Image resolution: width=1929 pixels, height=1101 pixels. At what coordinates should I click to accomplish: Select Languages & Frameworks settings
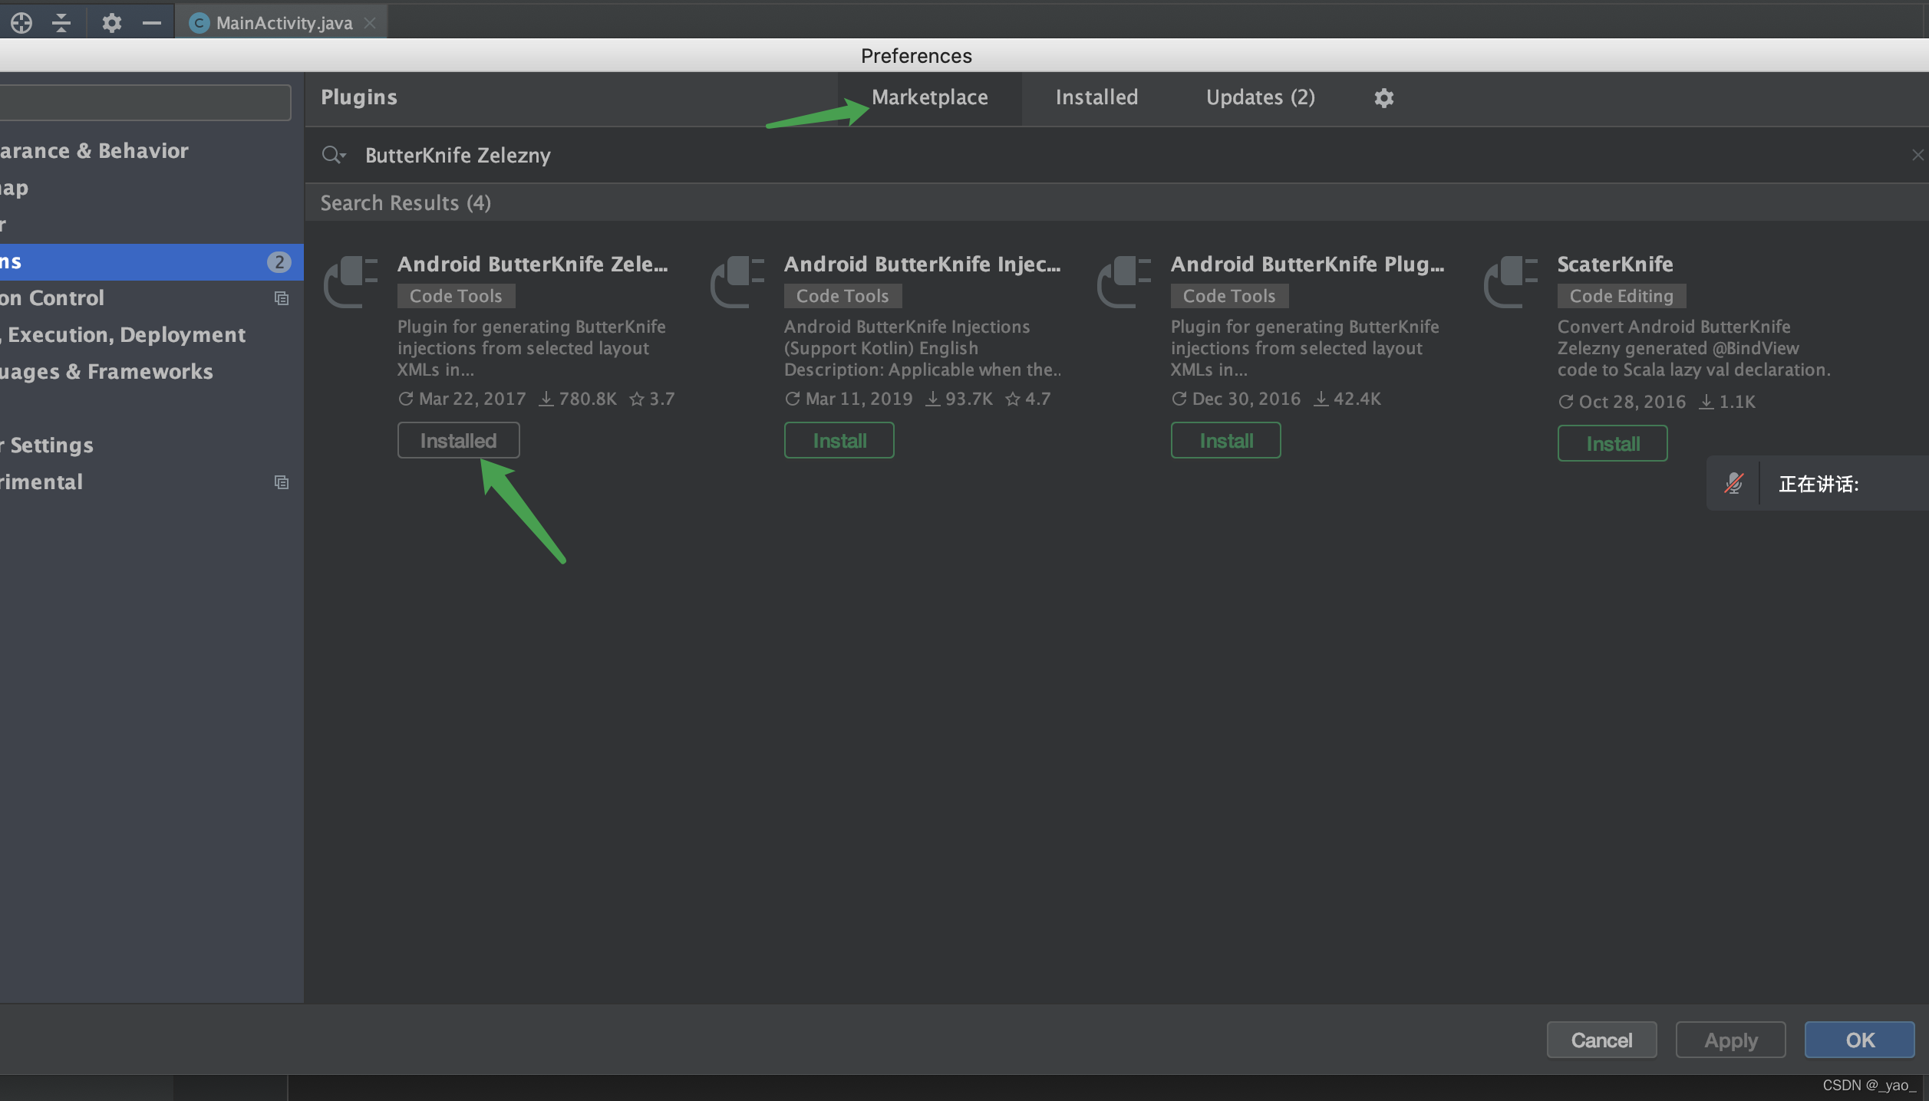point(152,372)
